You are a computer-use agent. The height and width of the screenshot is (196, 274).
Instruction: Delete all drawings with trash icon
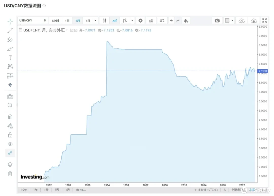pos(10,174)
